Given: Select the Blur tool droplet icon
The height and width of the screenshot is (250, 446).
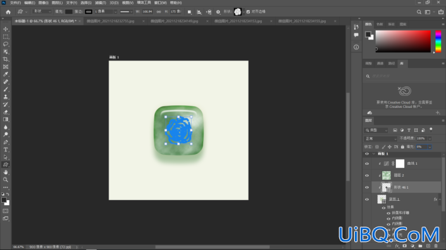Looking at the screenshot, I should pos(6,127).
